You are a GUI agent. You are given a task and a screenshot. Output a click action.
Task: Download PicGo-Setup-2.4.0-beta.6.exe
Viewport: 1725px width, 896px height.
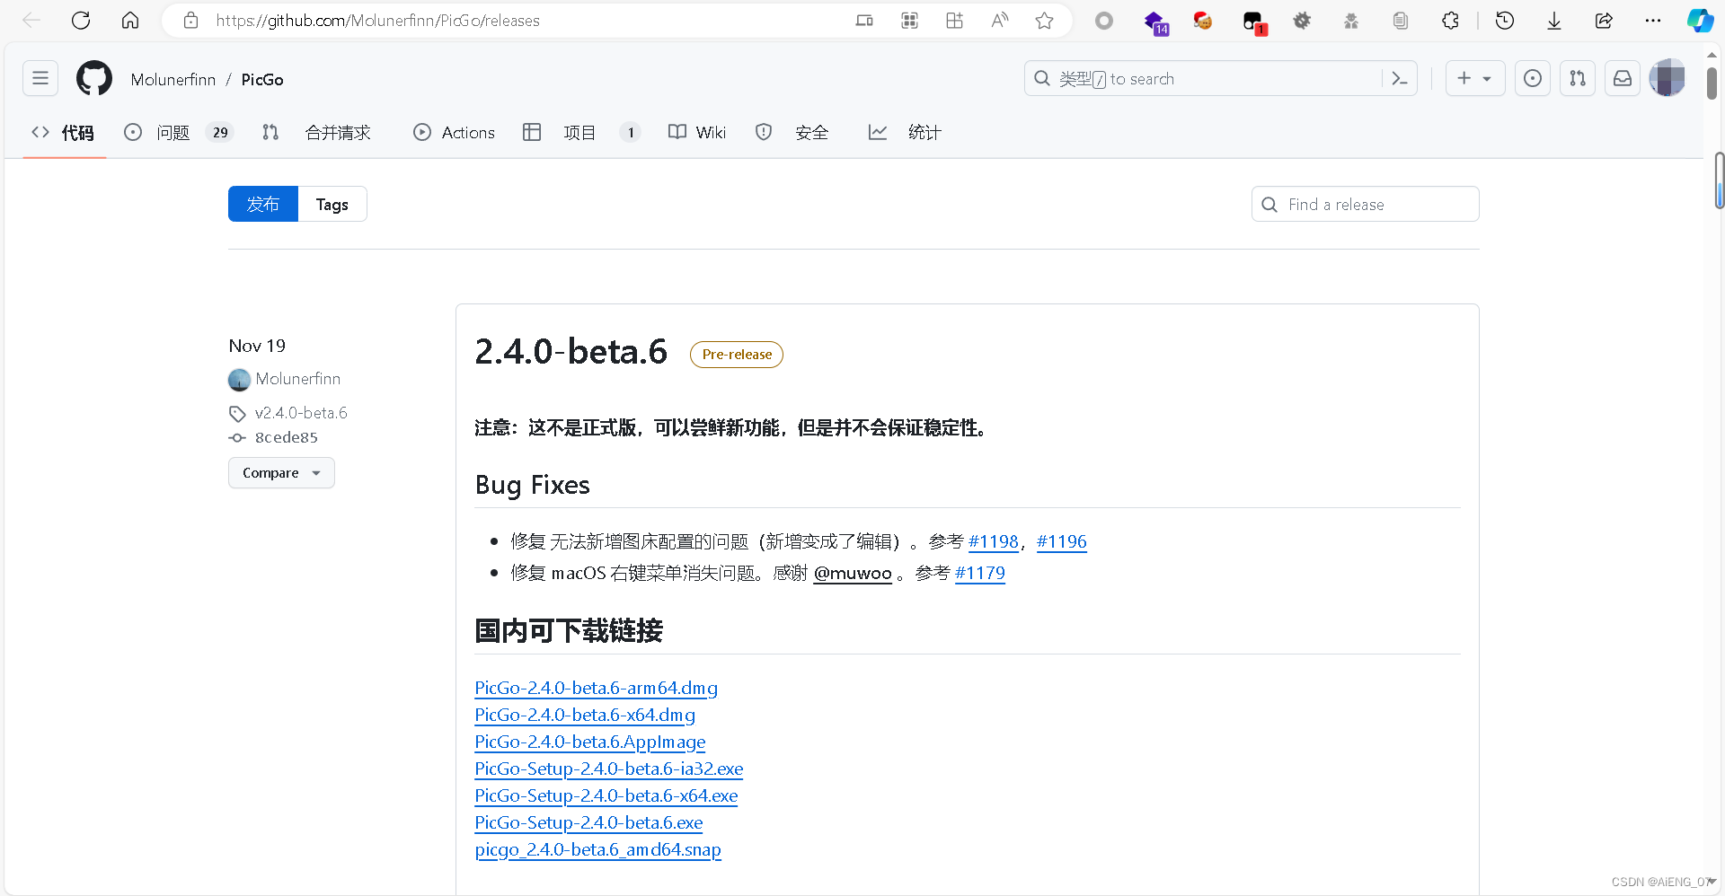[588, 822]
